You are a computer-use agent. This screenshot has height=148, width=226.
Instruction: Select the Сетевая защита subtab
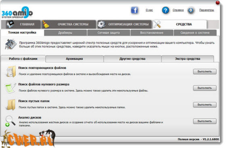[x=109, y=33]
